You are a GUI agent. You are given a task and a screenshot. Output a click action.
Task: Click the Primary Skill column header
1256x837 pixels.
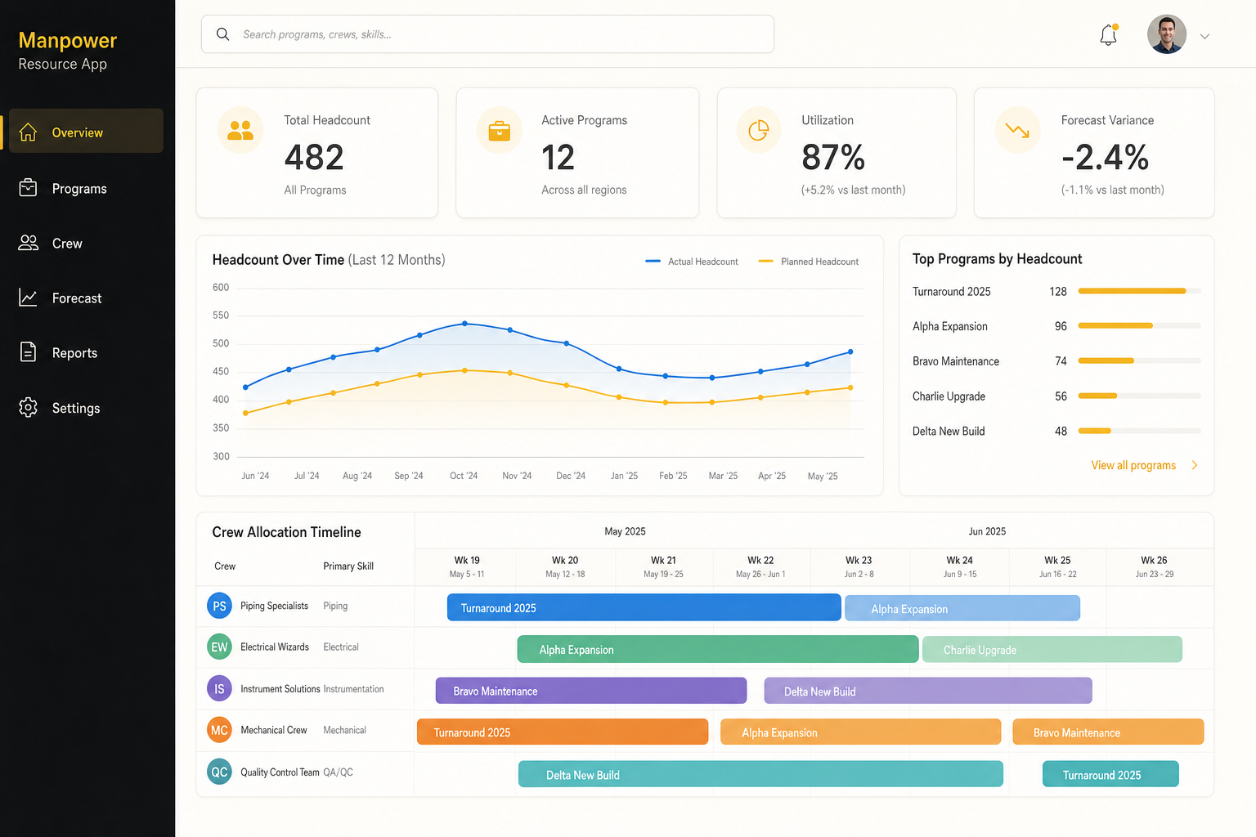(348, 566)
